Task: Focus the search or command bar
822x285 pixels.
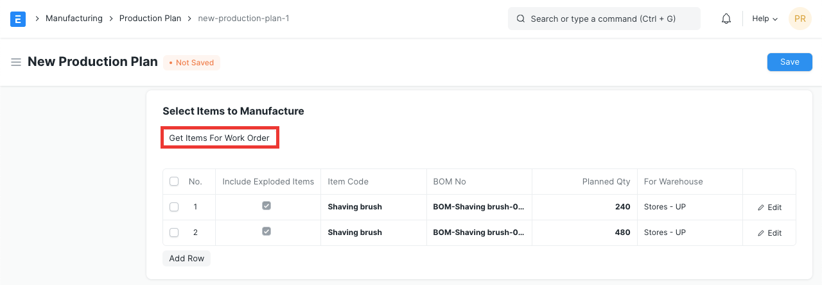Action: 604,19
